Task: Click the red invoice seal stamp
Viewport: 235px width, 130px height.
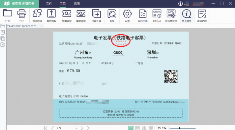Action: tap(121, 40)
